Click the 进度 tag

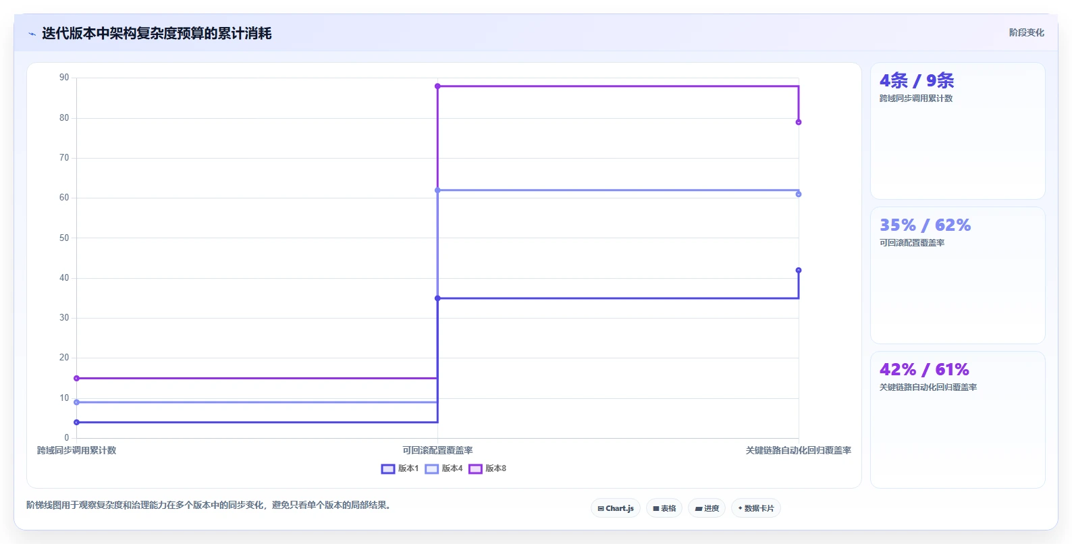point(707,508)
